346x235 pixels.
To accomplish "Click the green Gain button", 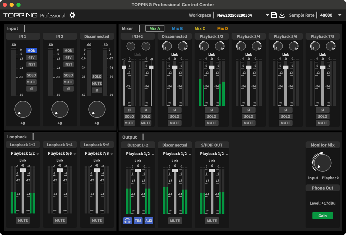I will click(x=322, y=216).
